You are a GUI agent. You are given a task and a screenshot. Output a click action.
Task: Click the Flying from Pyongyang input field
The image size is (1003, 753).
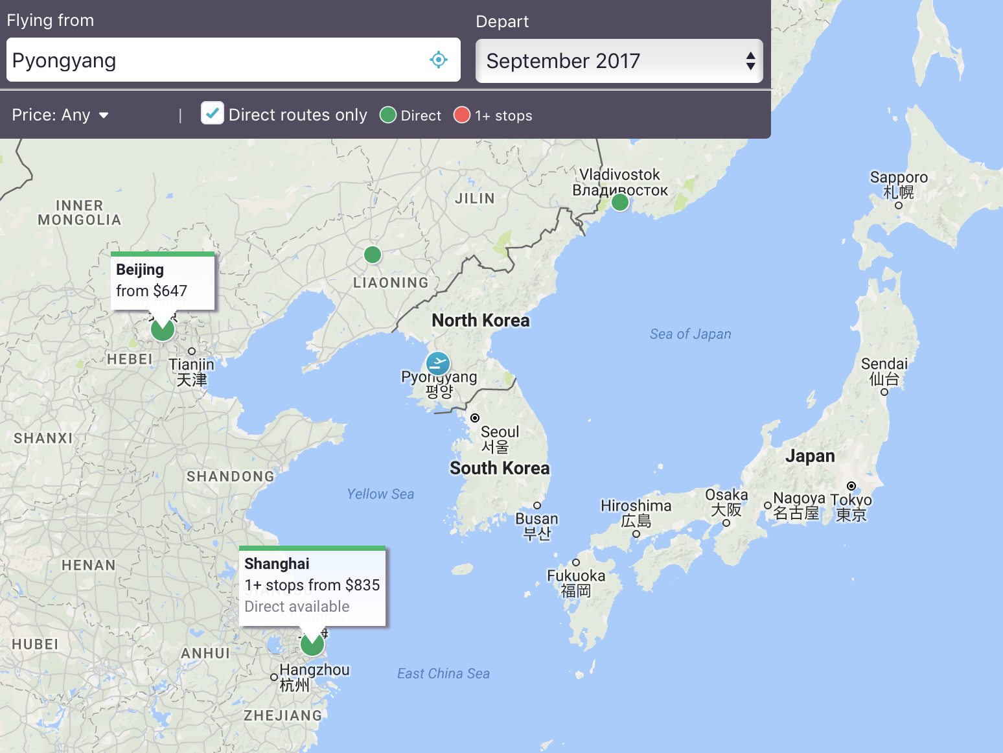[x=214, y=60]
